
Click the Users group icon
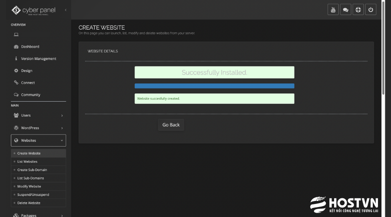(16, 115)
